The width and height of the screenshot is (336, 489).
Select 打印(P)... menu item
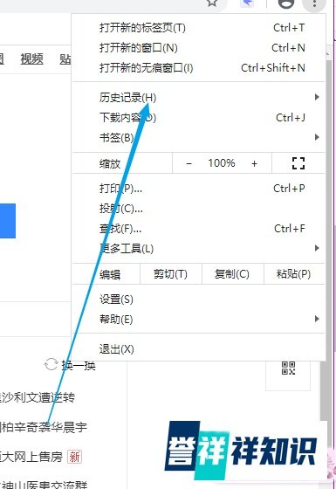pos(199,189)
